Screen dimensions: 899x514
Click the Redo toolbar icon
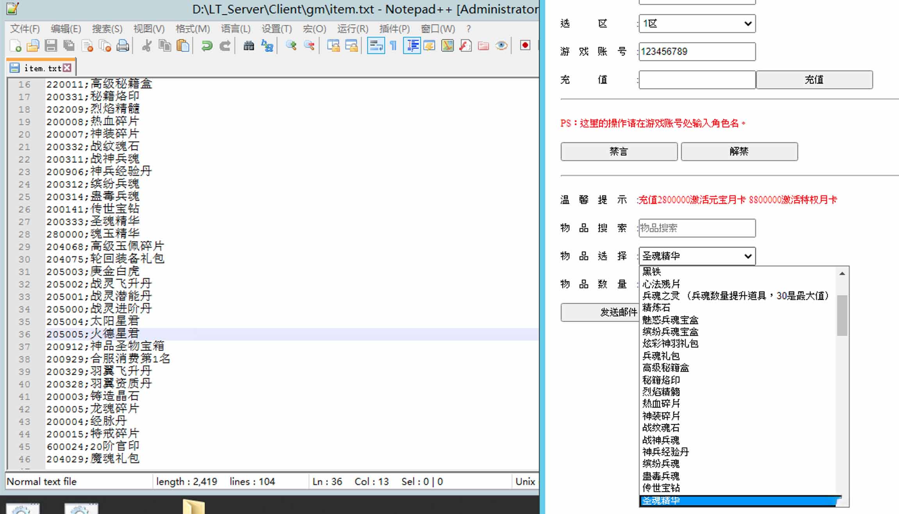225,46
